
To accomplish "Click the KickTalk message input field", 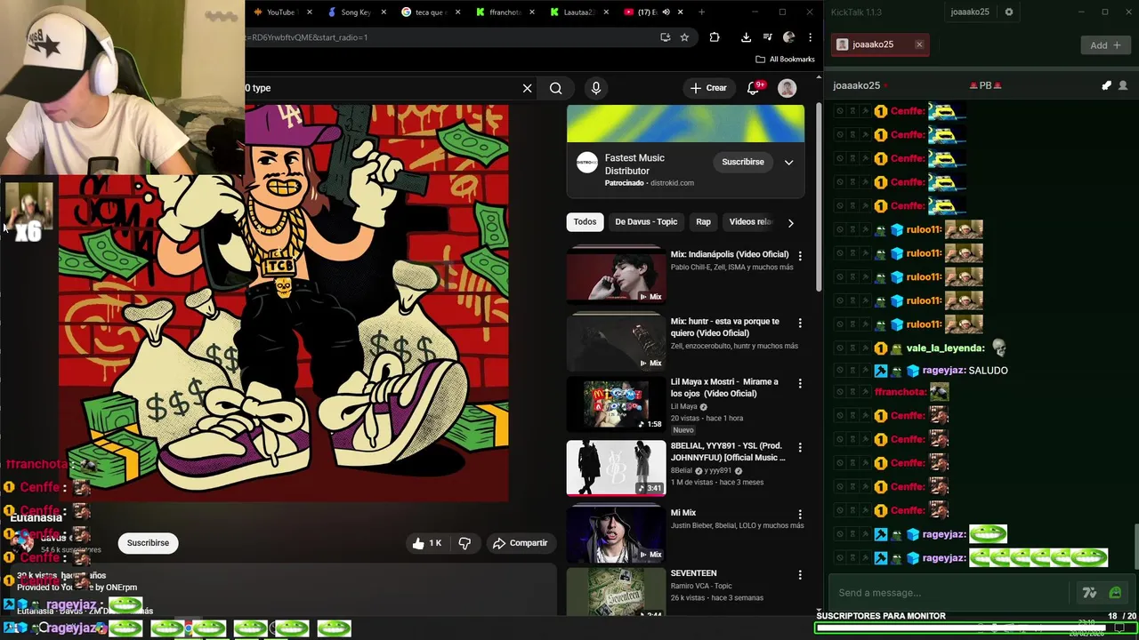I will 951,593.
